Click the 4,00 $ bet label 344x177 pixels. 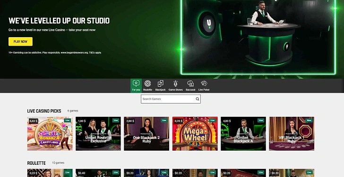coord(227,121)
